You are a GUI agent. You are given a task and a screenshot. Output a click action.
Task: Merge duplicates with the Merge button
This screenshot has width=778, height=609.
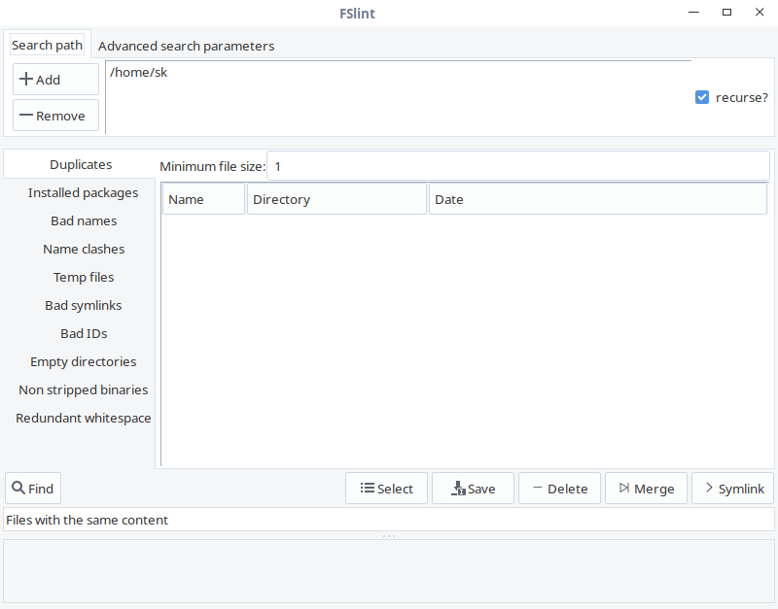pos(646,489)
